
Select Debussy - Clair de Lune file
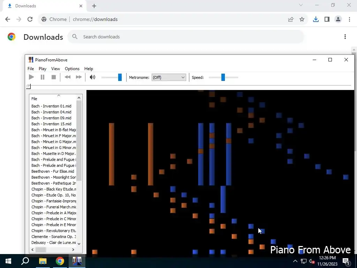[53, 242]
